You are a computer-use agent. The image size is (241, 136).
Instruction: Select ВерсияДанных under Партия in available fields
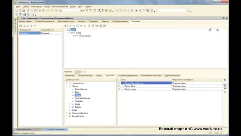81,89
